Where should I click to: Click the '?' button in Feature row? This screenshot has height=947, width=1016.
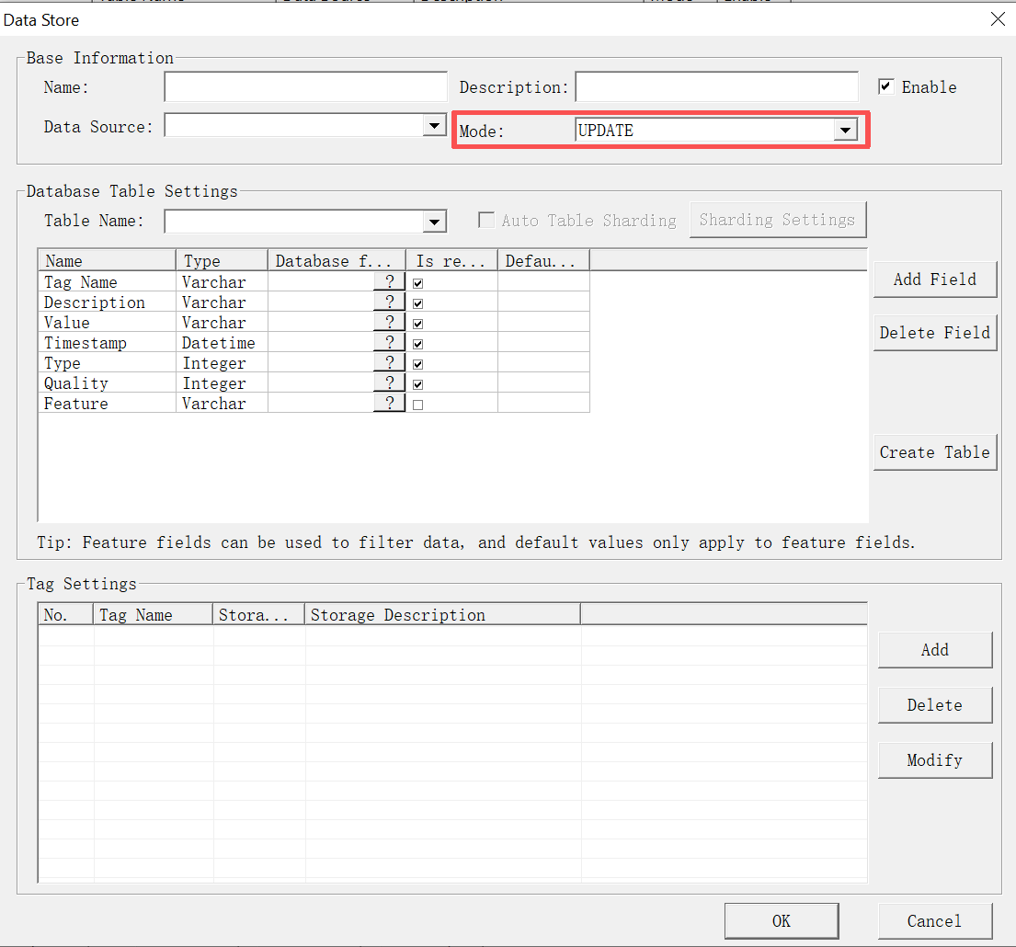(389, 404)
